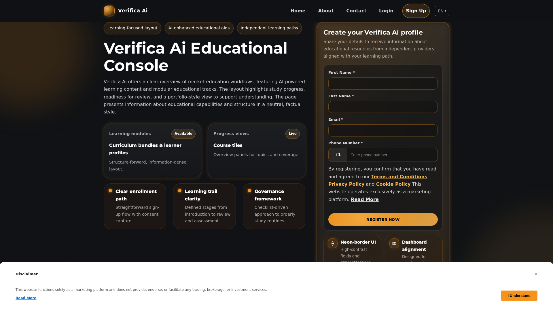
Task: Click the Course tiles heading
Action: click(228, 145)
